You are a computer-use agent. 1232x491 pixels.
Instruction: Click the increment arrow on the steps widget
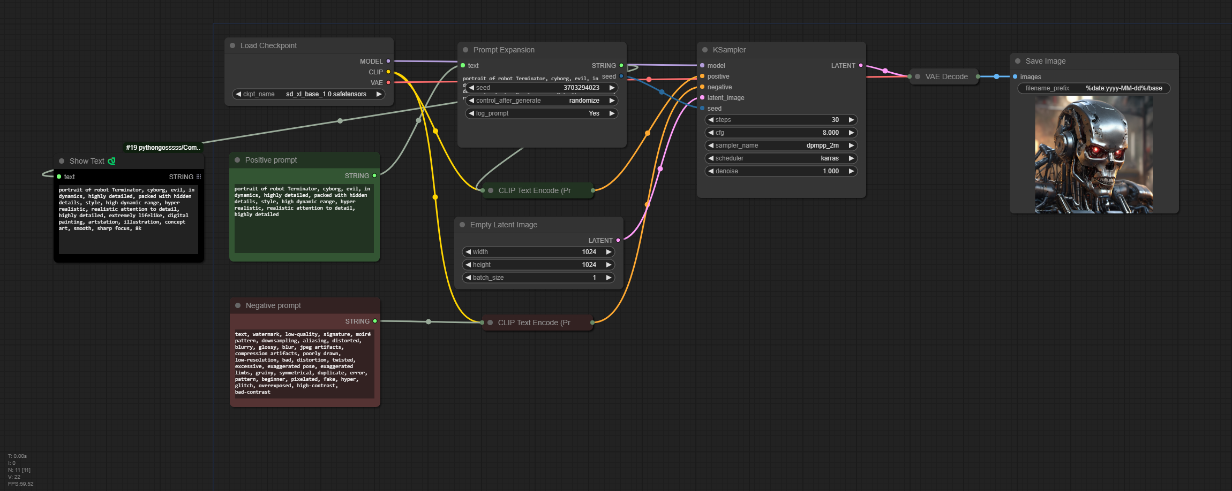(851, 120)
